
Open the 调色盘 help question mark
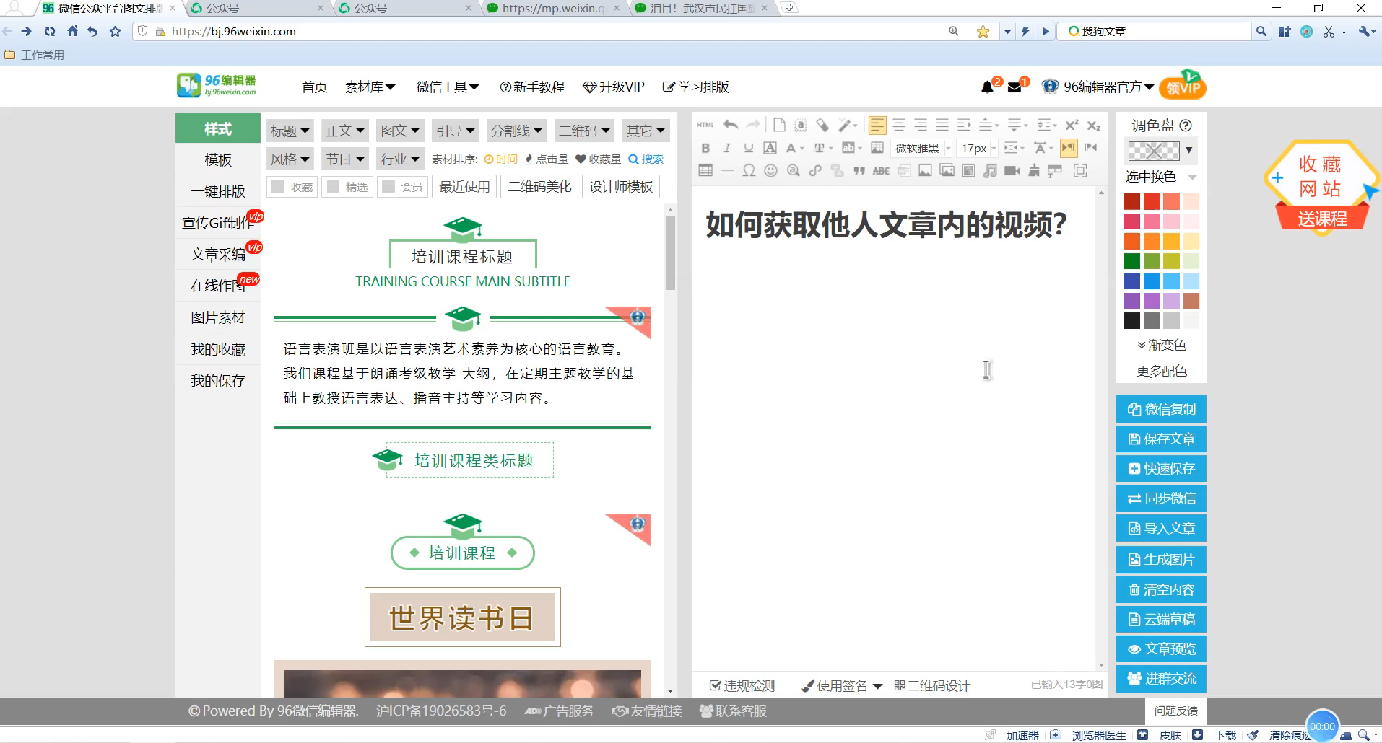pyautogui.click(x=1185, y=126)
